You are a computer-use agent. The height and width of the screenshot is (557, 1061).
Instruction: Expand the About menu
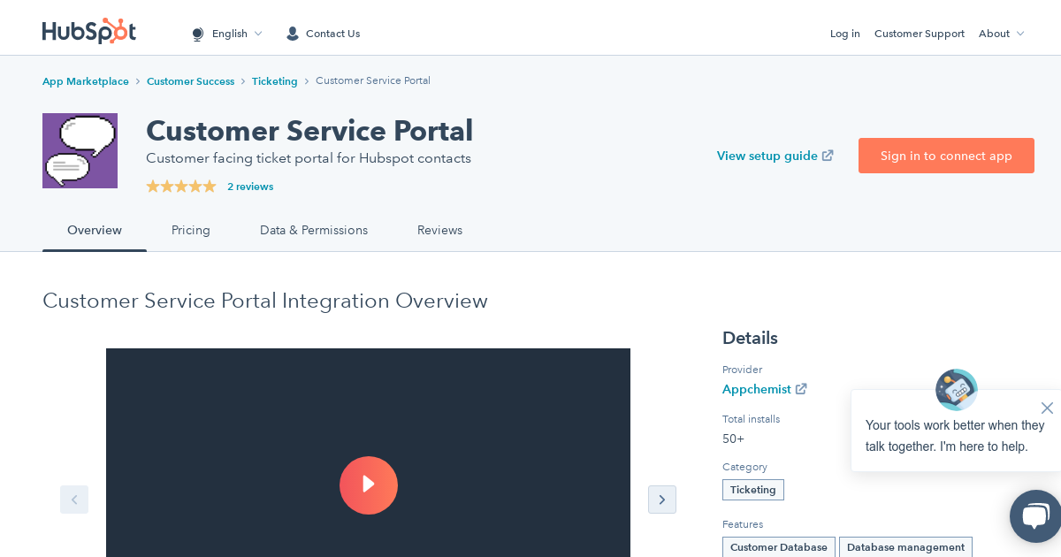[1001, 34]
